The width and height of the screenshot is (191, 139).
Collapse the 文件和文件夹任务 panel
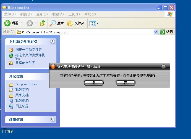click(52, 42)
